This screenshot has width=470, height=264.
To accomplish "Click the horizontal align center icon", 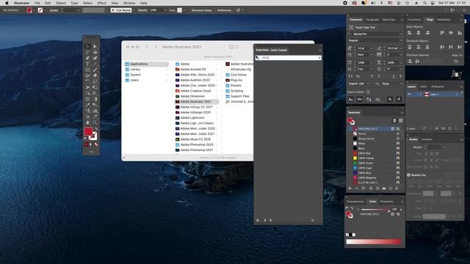I will click(419, 32).
